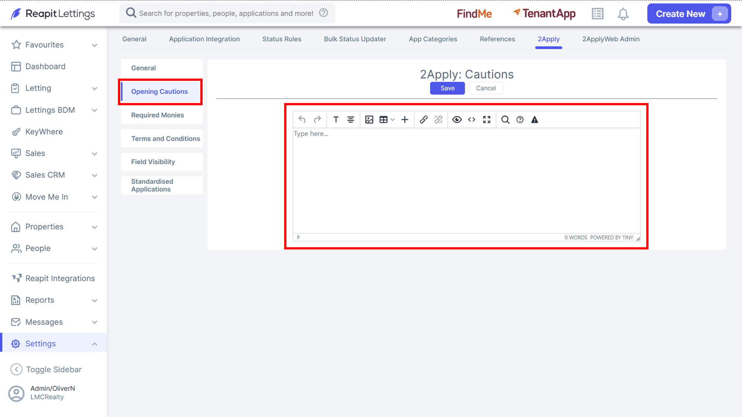Open source code view icon
742x417 pixels.
point(472,119)
